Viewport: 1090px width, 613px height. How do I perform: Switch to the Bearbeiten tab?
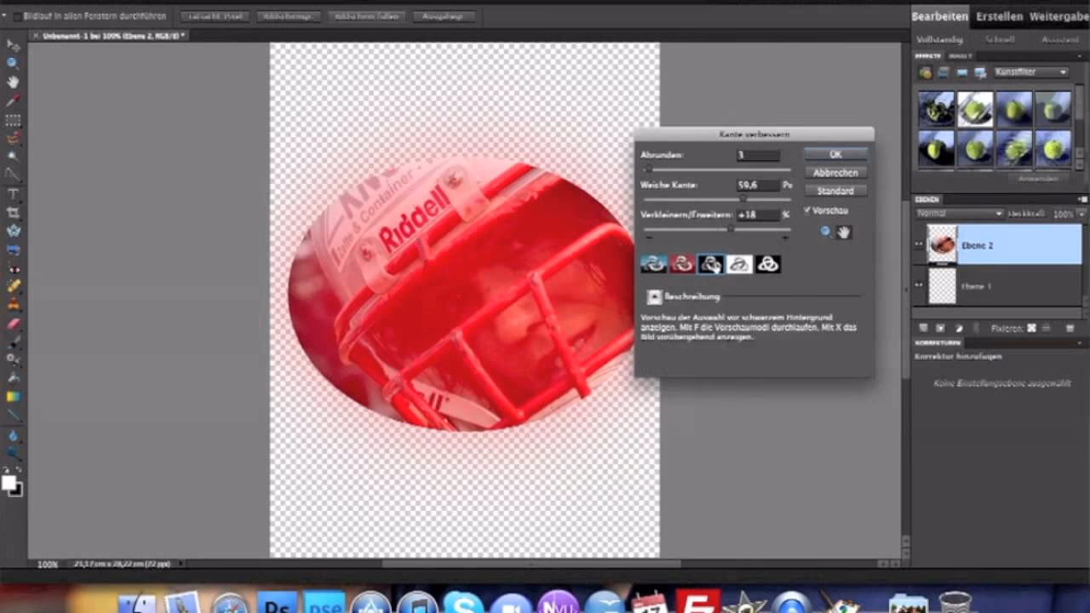[x=939, y=16]
